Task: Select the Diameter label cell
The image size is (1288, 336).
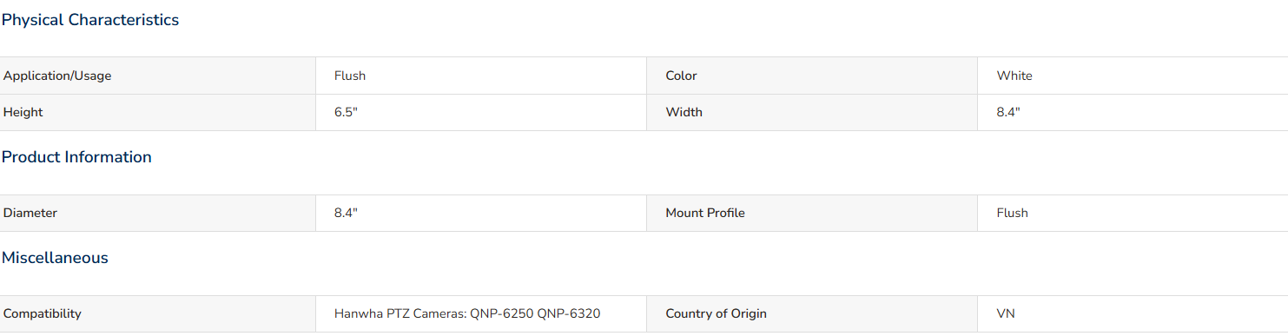Action: (157, 213)
